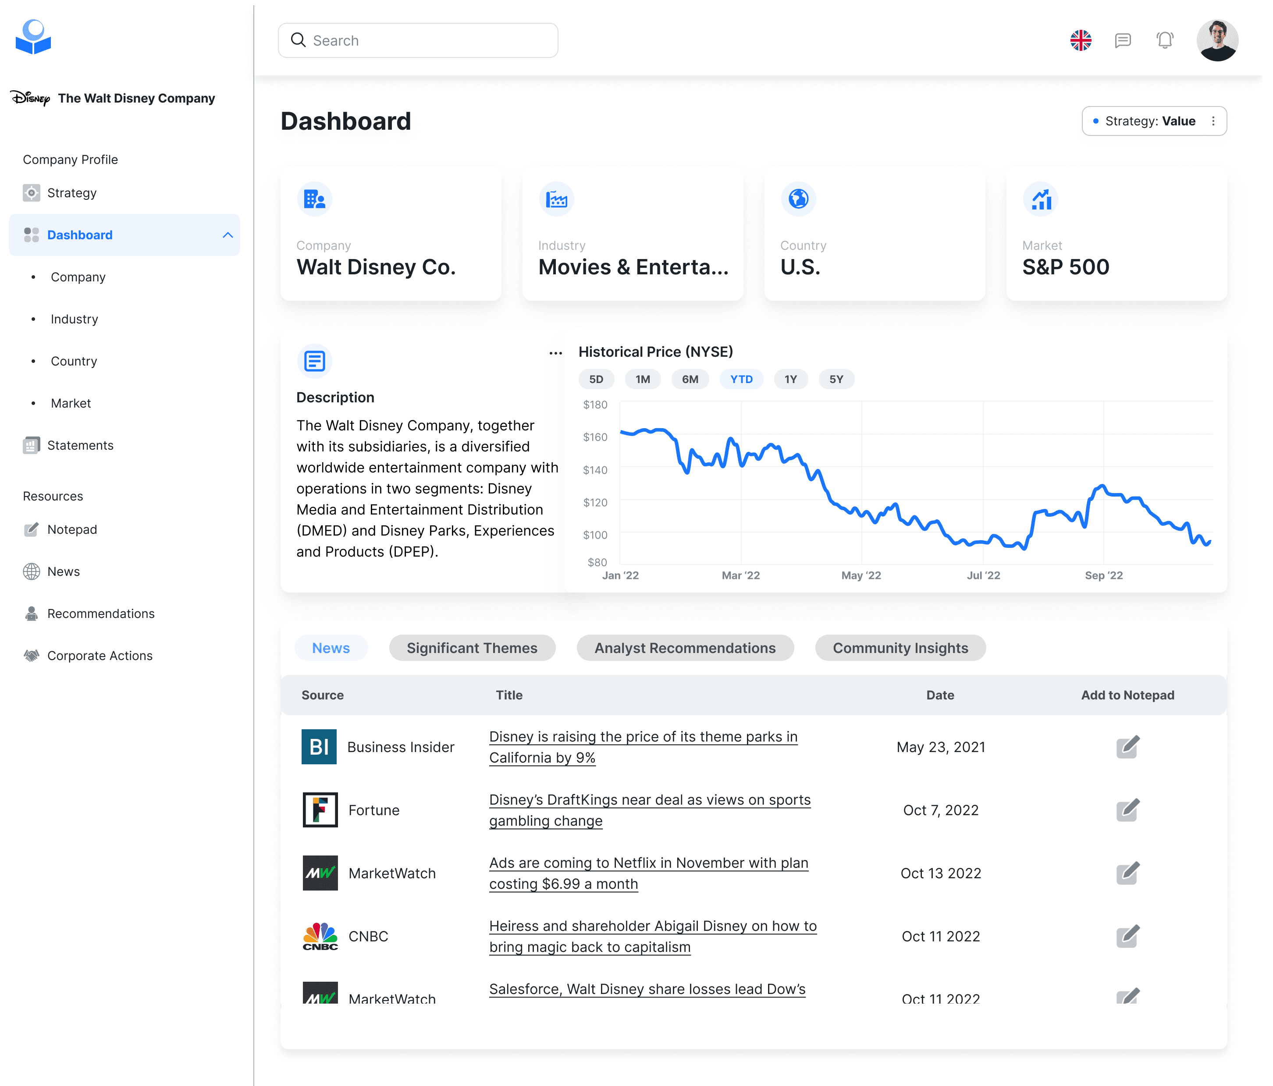Open the Abigail Disney heiress article
The height and width of the screenshot is (1086, 1273).
(x=652, y=937)
